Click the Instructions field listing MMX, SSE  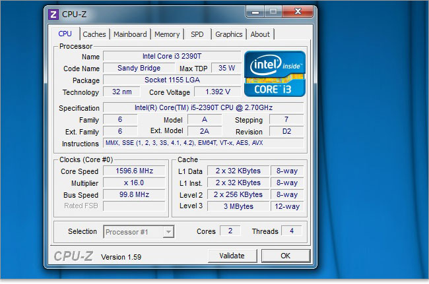[x=203, y=143]
